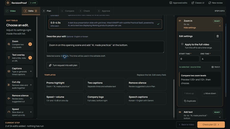
Task: Click the checkmark on 0.0-4.0s scene
Action: tap(158, 24)
